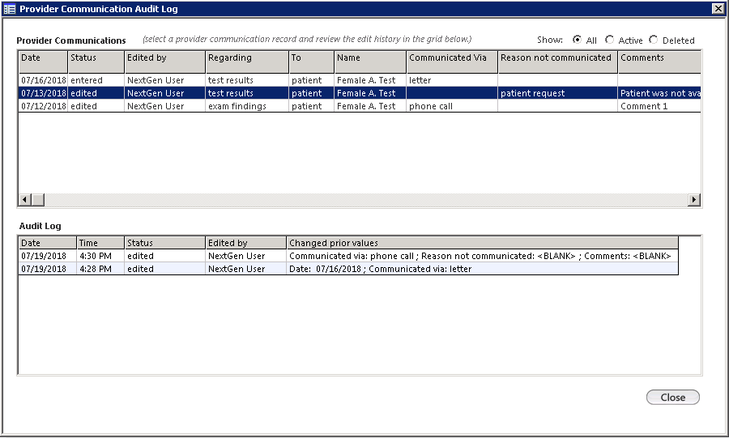Click the 'entered' status cell
Screen dimensions: 729x438
tap(96, 80)
